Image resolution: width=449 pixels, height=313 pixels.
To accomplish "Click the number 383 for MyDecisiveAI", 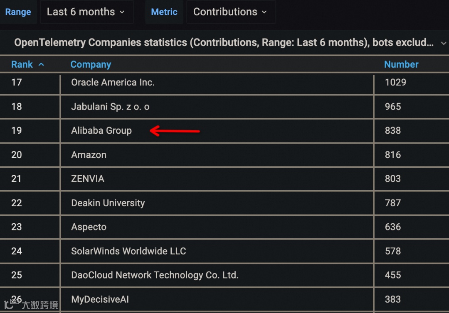I will pyautogui.click(x=393, y=299).
